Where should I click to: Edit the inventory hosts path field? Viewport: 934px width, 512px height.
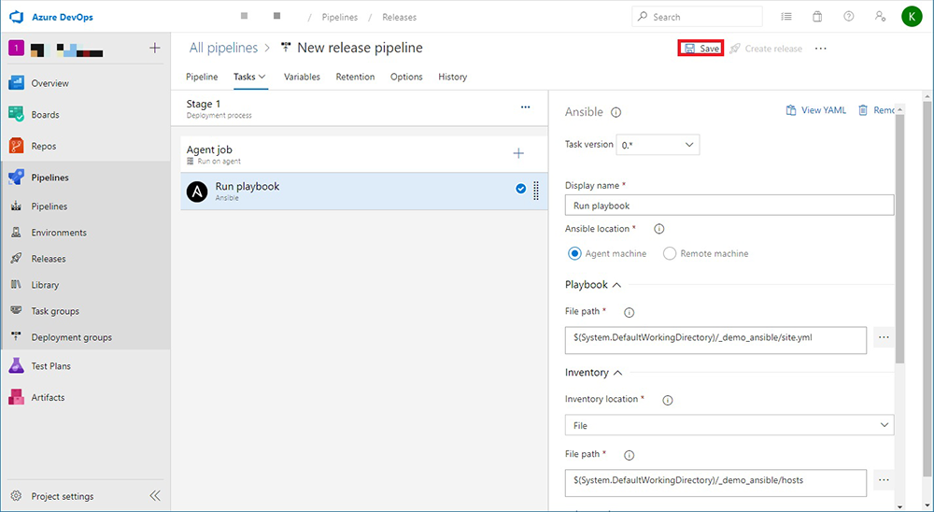pyautogui.click(x=715, y=483)
